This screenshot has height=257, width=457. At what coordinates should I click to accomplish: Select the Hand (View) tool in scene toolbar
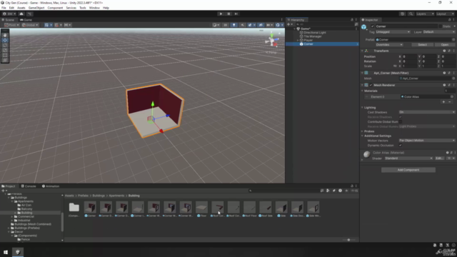(x=5, y=35)
